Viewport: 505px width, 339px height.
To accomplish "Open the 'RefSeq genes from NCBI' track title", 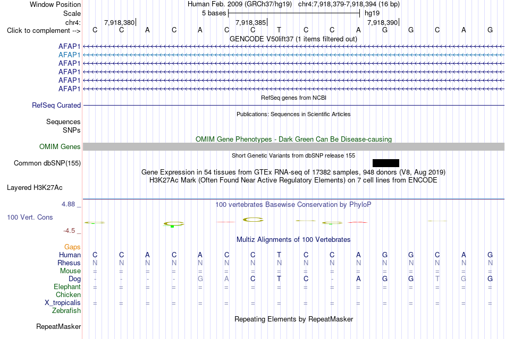I will coord(293,98).
